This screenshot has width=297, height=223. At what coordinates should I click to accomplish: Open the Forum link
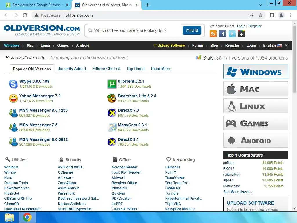tap(198, 46)
